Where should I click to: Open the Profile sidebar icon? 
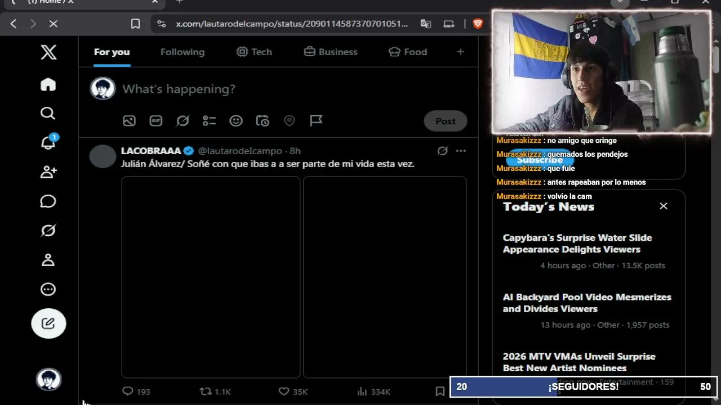48,260
